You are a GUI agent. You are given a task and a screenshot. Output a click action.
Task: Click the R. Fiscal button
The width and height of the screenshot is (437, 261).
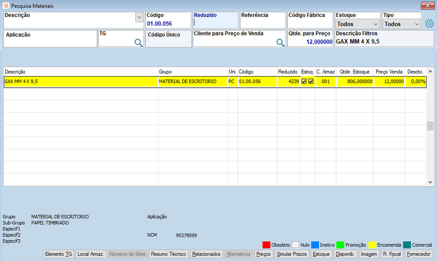(x=392, y=254)
